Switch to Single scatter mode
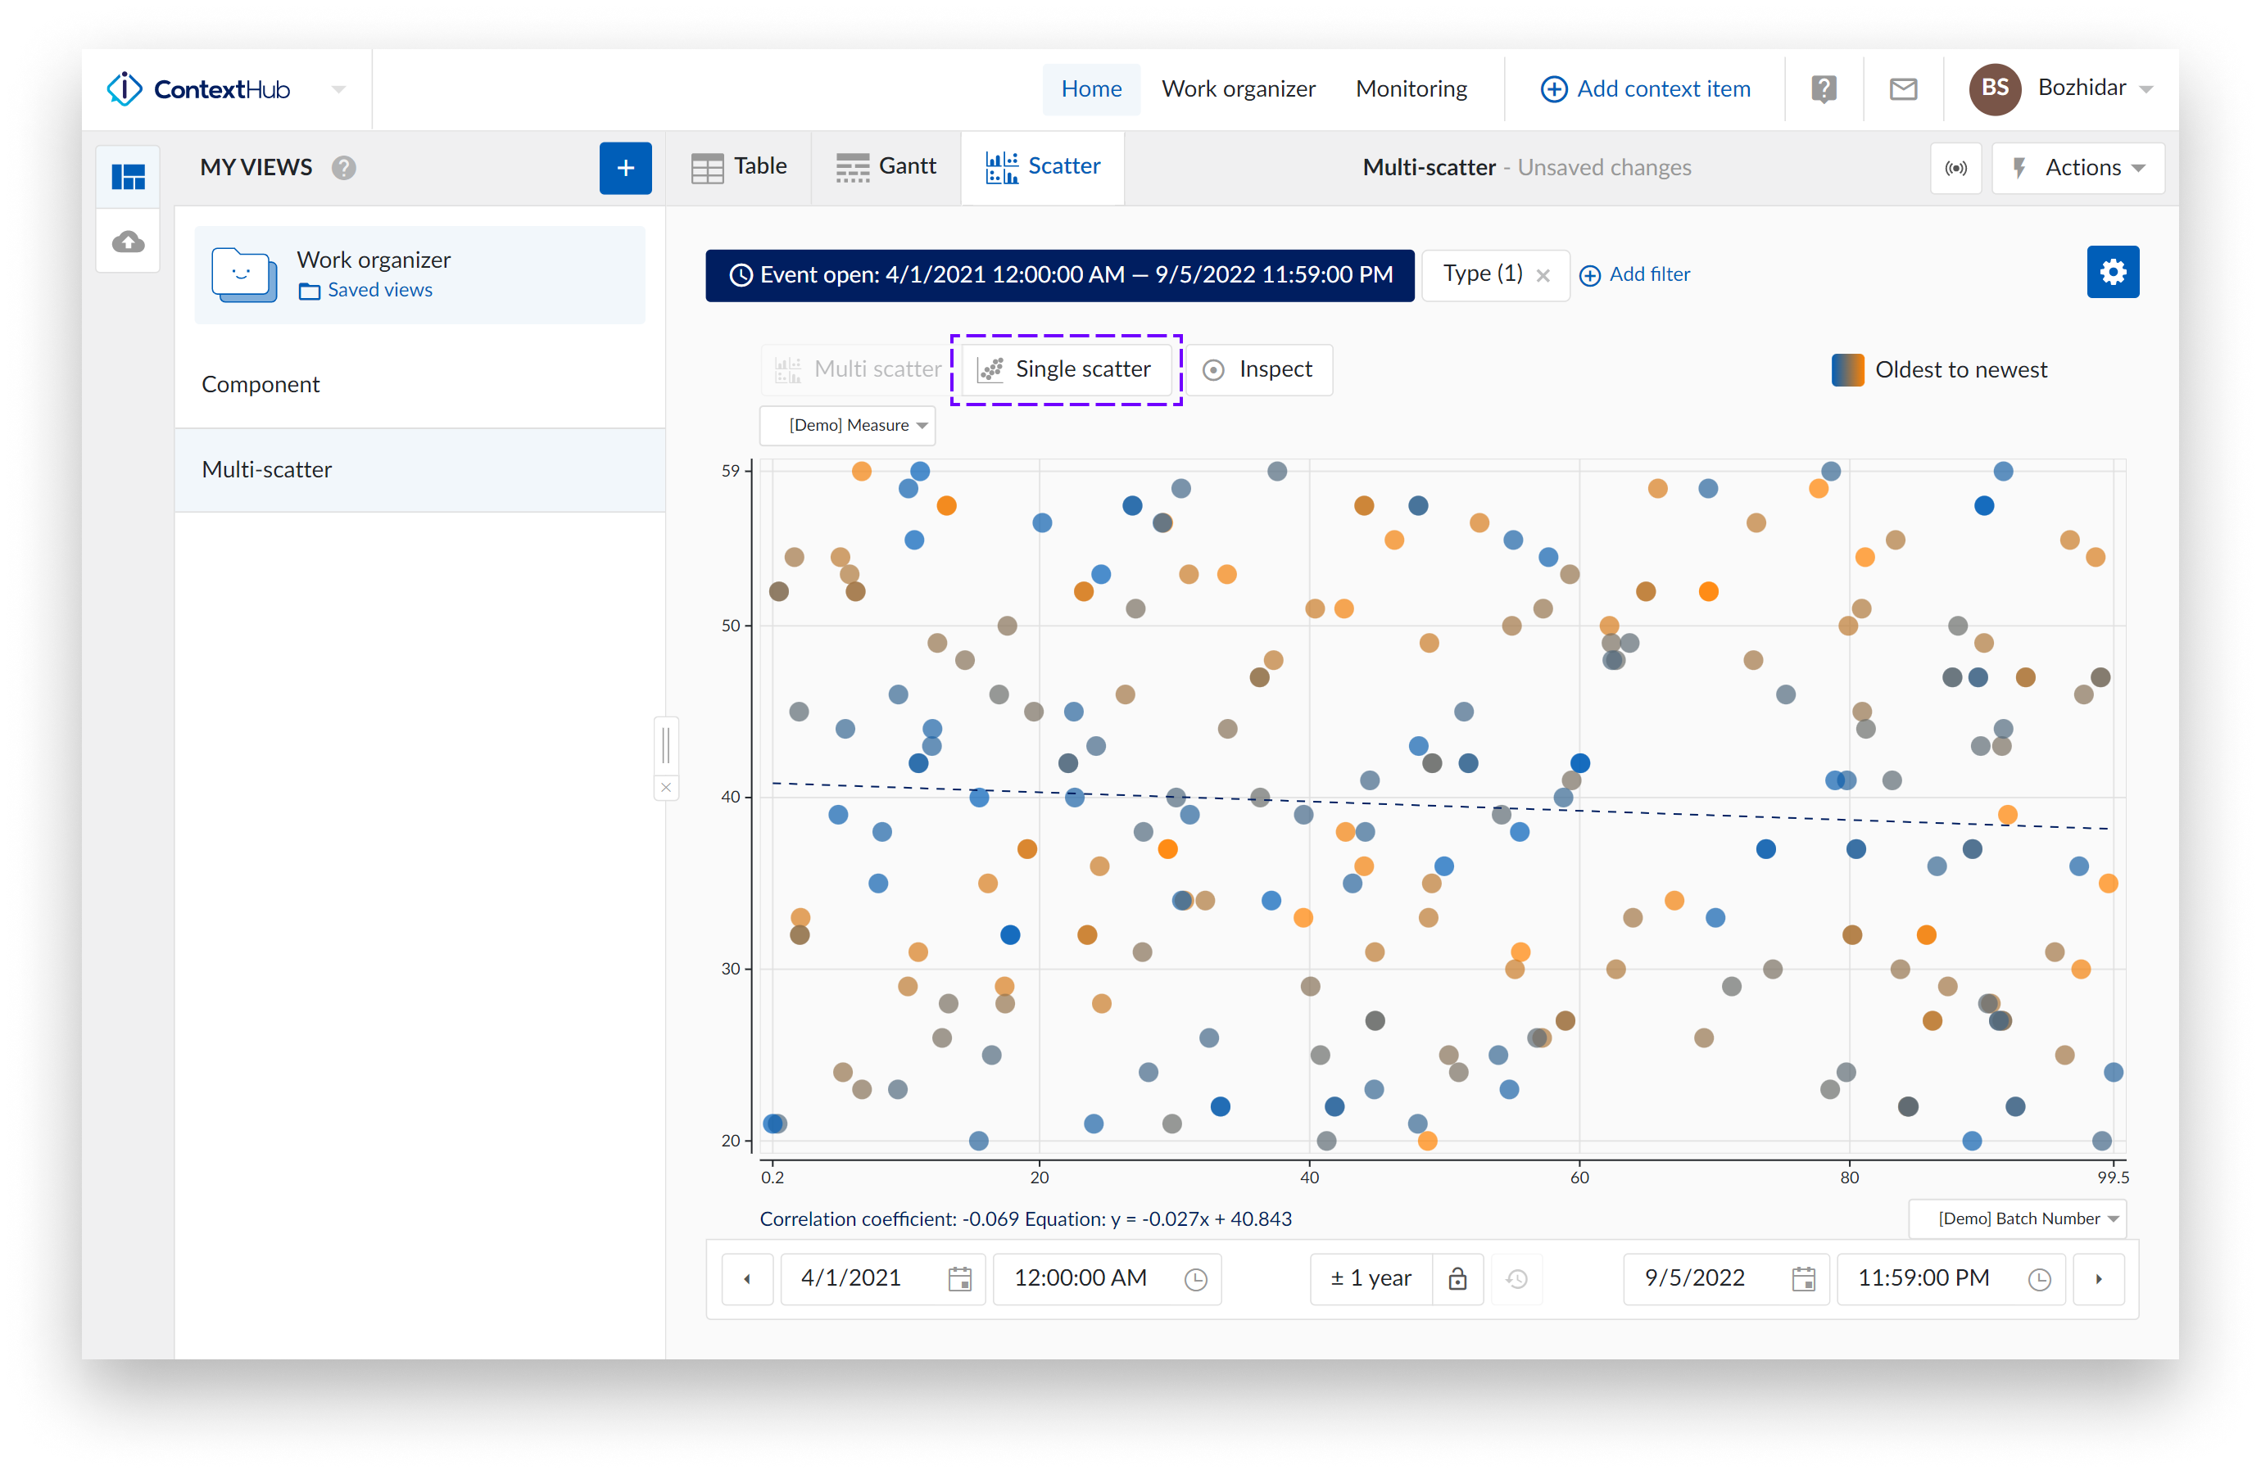This screenshot has width=2261, height=1474. (x=1066, y=369)
